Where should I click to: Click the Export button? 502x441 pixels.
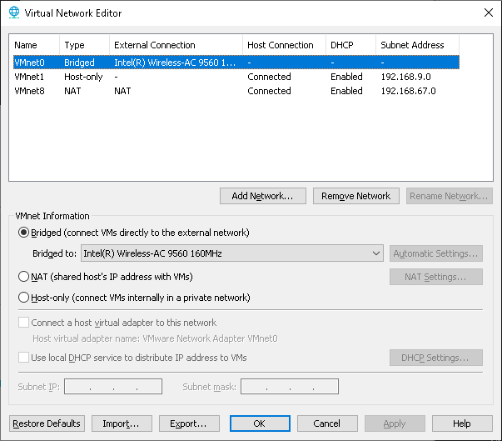[x=189, y=423]
